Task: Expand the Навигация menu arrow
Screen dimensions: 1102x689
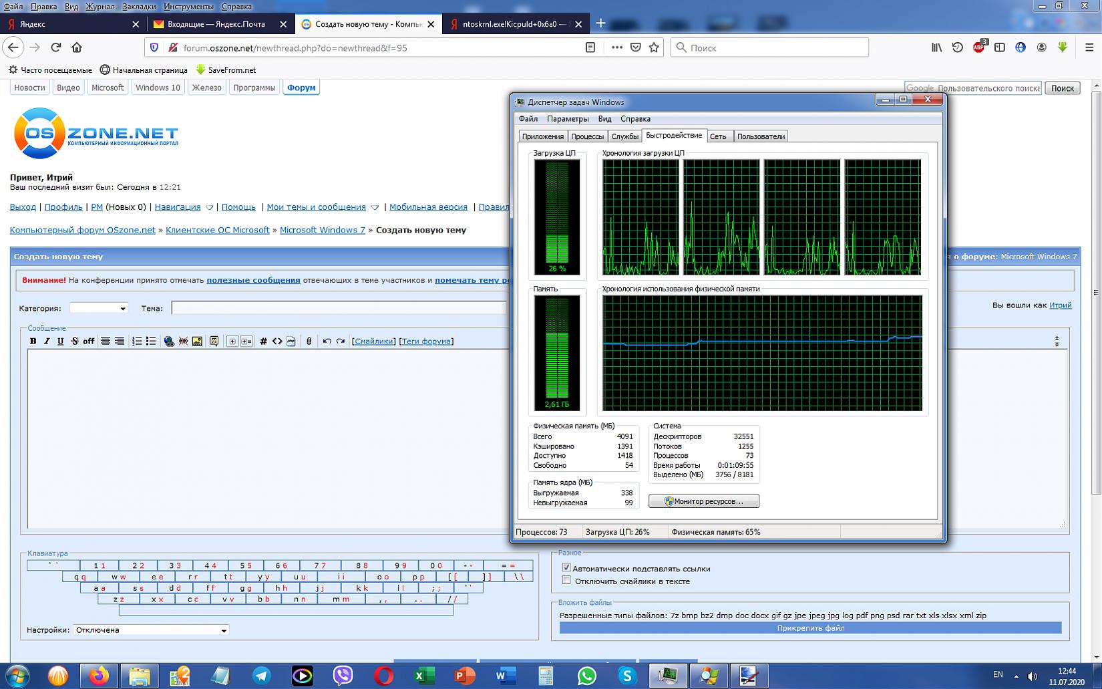Action: [209, 208]
